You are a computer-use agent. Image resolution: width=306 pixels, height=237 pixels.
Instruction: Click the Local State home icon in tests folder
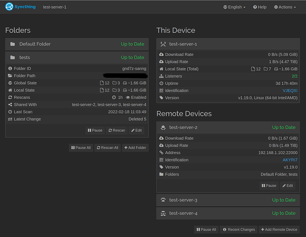point(10,90)
